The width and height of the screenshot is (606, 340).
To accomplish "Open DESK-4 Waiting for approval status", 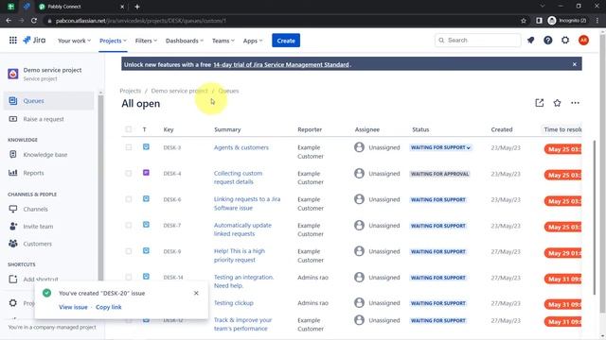I will click(x=439, y=174).
